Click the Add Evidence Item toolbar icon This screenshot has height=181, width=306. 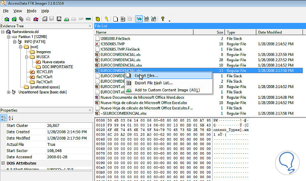click(7, 19)
